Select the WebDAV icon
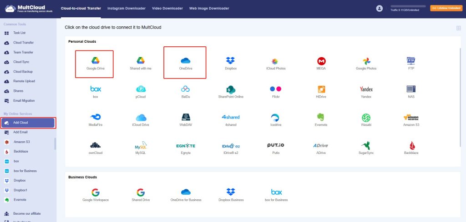The width and height of the screenshot is (466, 222). click(186, 120)
